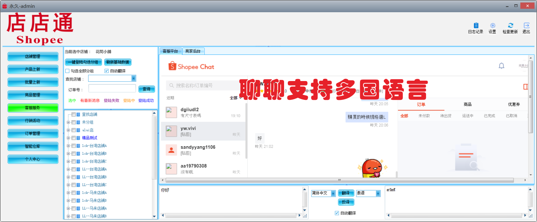The width and height of the screenshot is (537, 222).
Task: Click the 退出 exit icon
Action: [526, 25]
